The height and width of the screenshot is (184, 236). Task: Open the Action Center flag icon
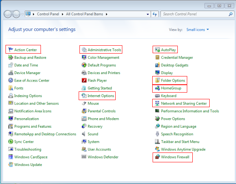11,50
